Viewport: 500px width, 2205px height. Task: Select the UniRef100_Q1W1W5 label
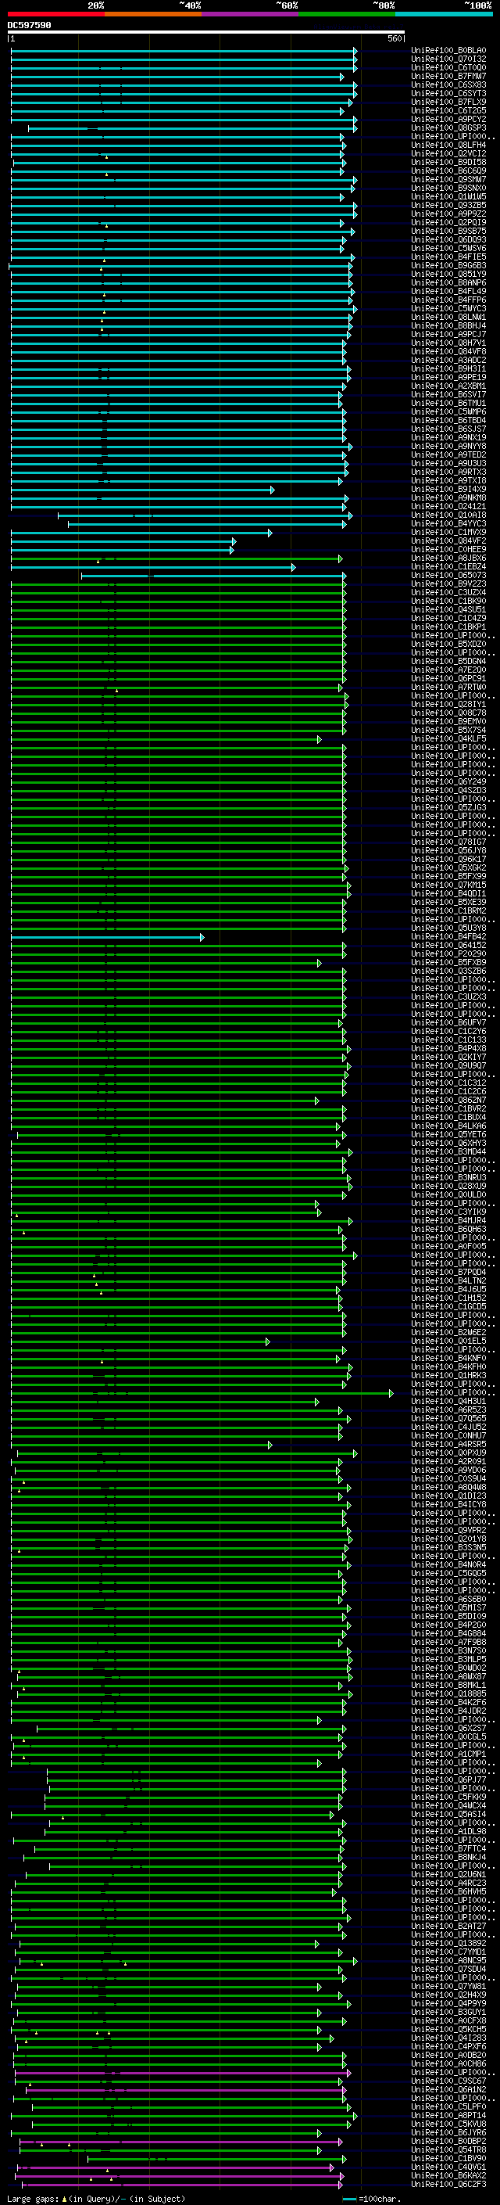(x=448, y=196)
